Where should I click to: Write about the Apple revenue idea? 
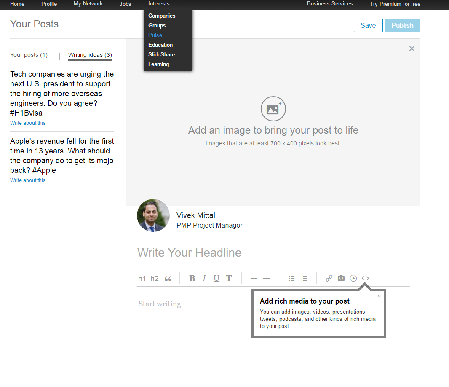point(28,180)
